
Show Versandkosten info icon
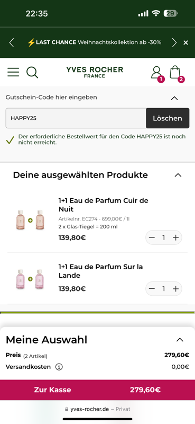pos(59,367)
